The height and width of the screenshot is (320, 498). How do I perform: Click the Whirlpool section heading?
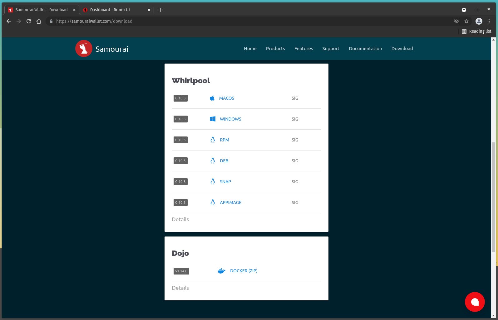[x=191, y=81]
